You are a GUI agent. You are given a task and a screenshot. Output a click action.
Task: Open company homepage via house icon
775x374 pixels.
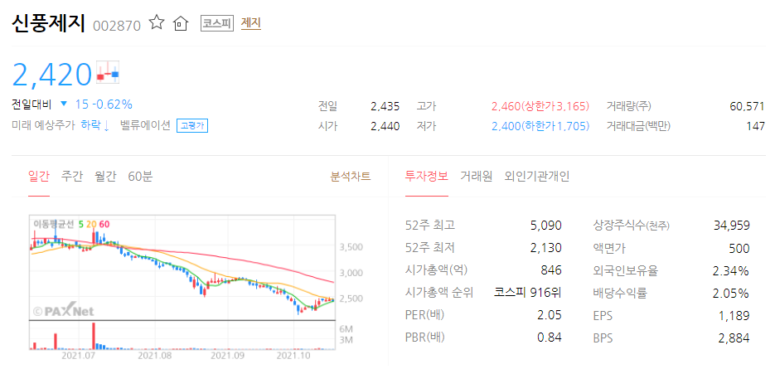tap(182, 24)
